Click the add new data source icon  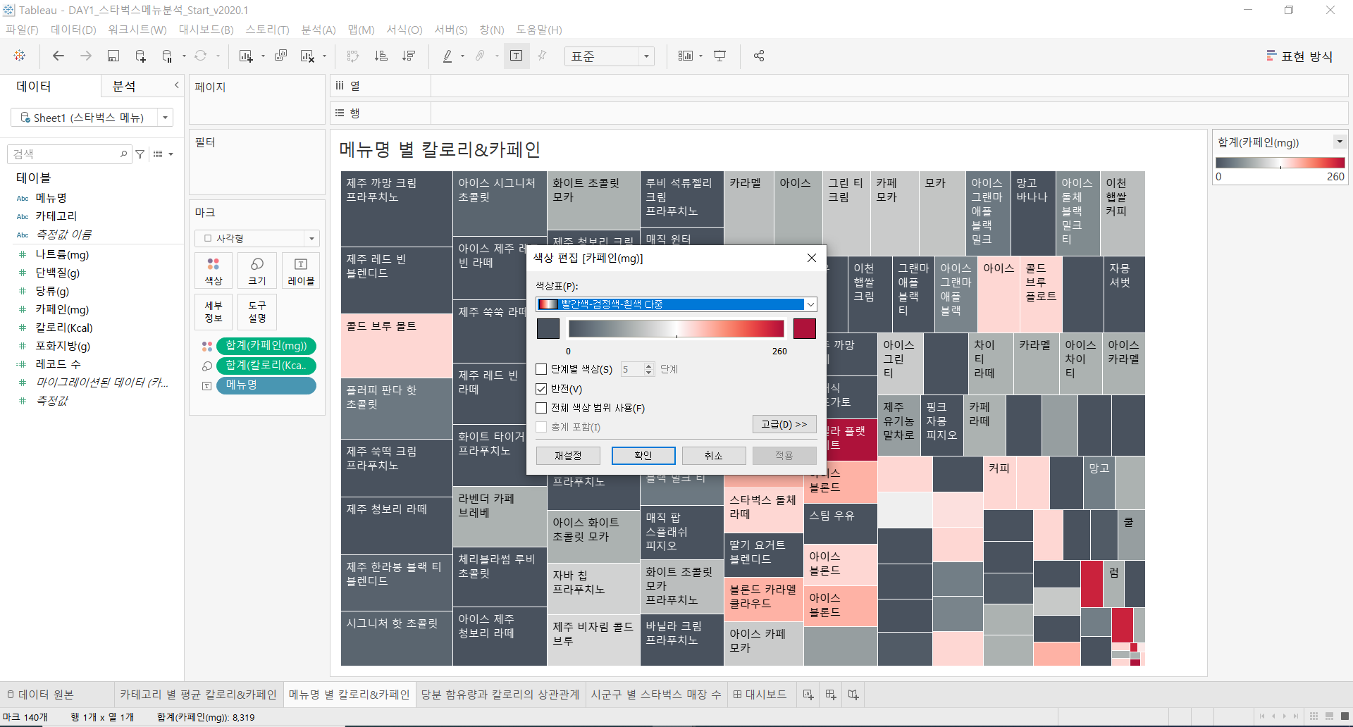pos(140,56)
